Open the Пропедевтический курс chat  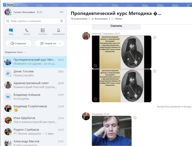(x=35, y=62)
